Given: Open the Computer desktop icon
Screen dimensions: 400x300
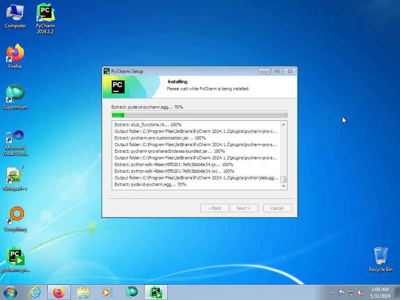Looking at the screenshot, I should pos(15,16).
